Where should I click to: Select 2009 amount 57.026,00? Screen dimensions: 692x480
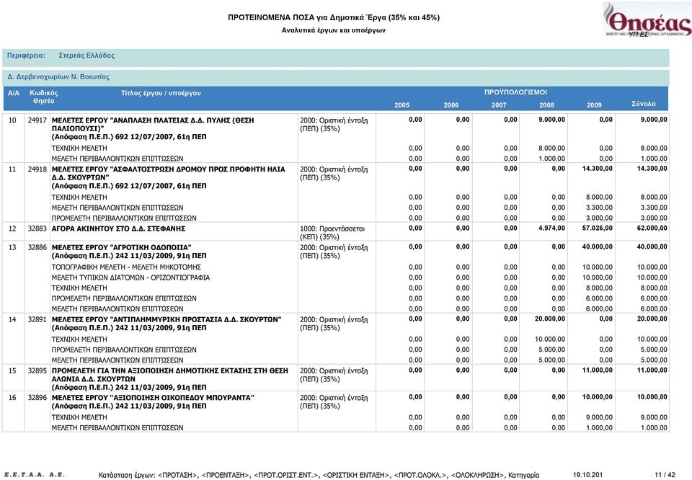pos(598,228)
